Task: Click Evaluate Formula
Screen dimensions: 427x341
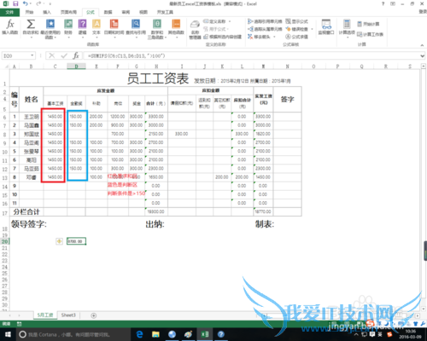Action: 297,37
